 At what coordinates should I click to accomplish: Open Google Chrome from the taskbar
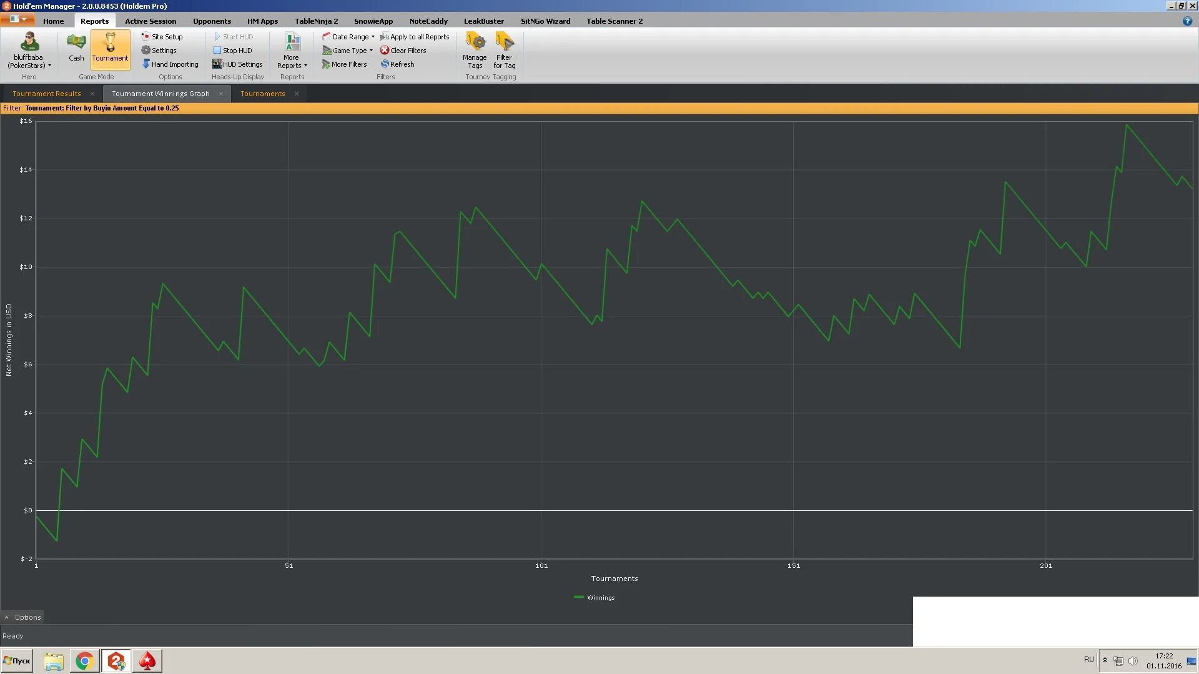(84, 661)
